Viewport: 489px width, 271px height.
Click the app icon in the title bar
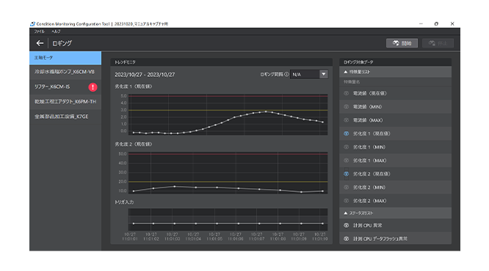tap(32, 24)
